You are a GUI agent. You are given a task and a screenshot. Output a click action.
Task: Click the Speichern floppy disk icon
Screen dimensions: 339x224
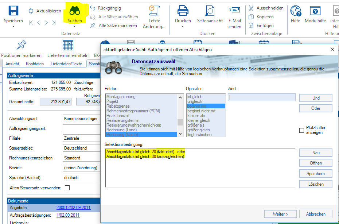[13, 10]
